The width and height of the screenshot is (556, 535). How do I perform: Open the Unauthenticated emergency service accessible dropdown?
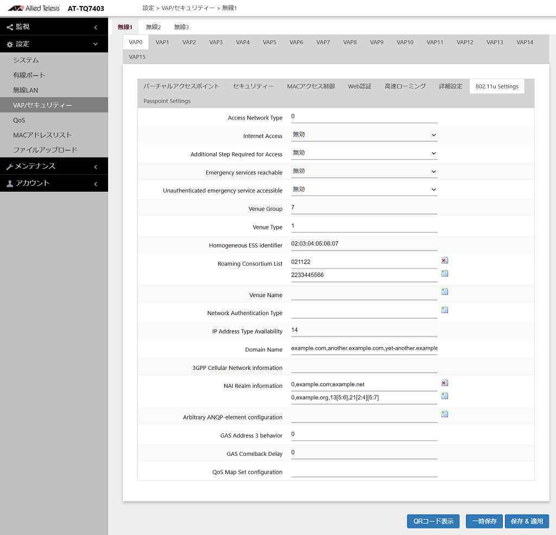pyautogui.click(x=364, y=190)
